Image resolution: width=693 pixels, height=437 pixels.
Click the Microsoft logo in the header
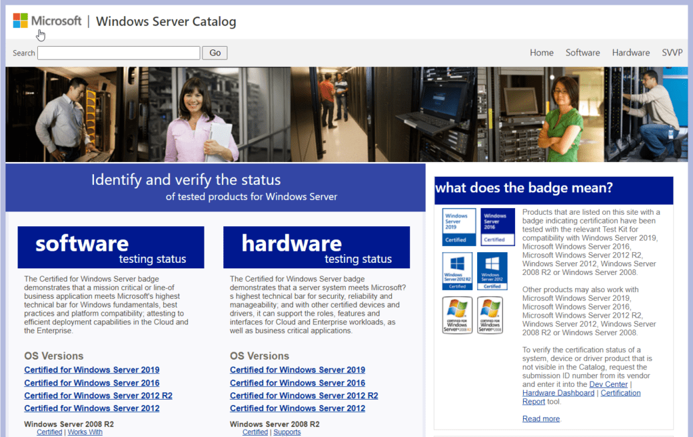(x=47, y=21)
